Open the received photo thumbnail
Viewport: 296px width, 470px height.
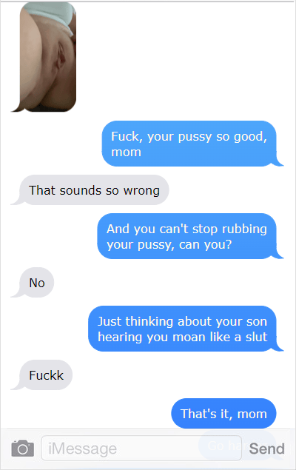pos(48,57)
